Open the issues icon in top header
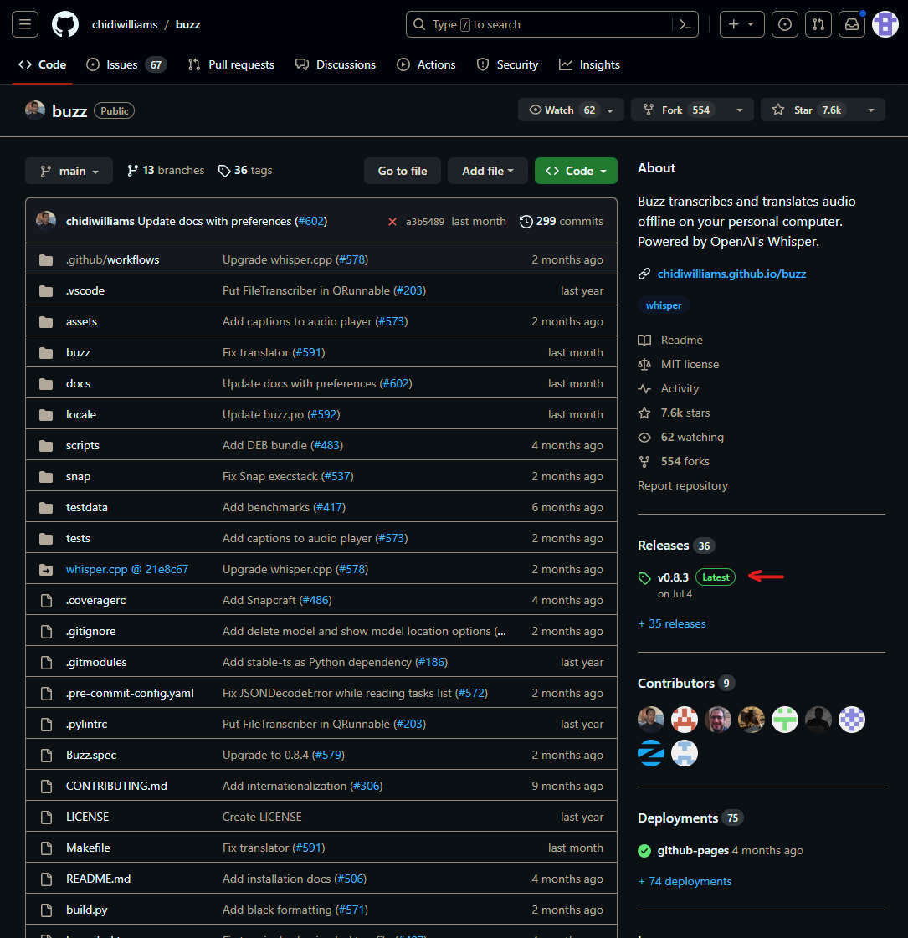This screenshot has width=908, height=938. [x=785, y=24]
